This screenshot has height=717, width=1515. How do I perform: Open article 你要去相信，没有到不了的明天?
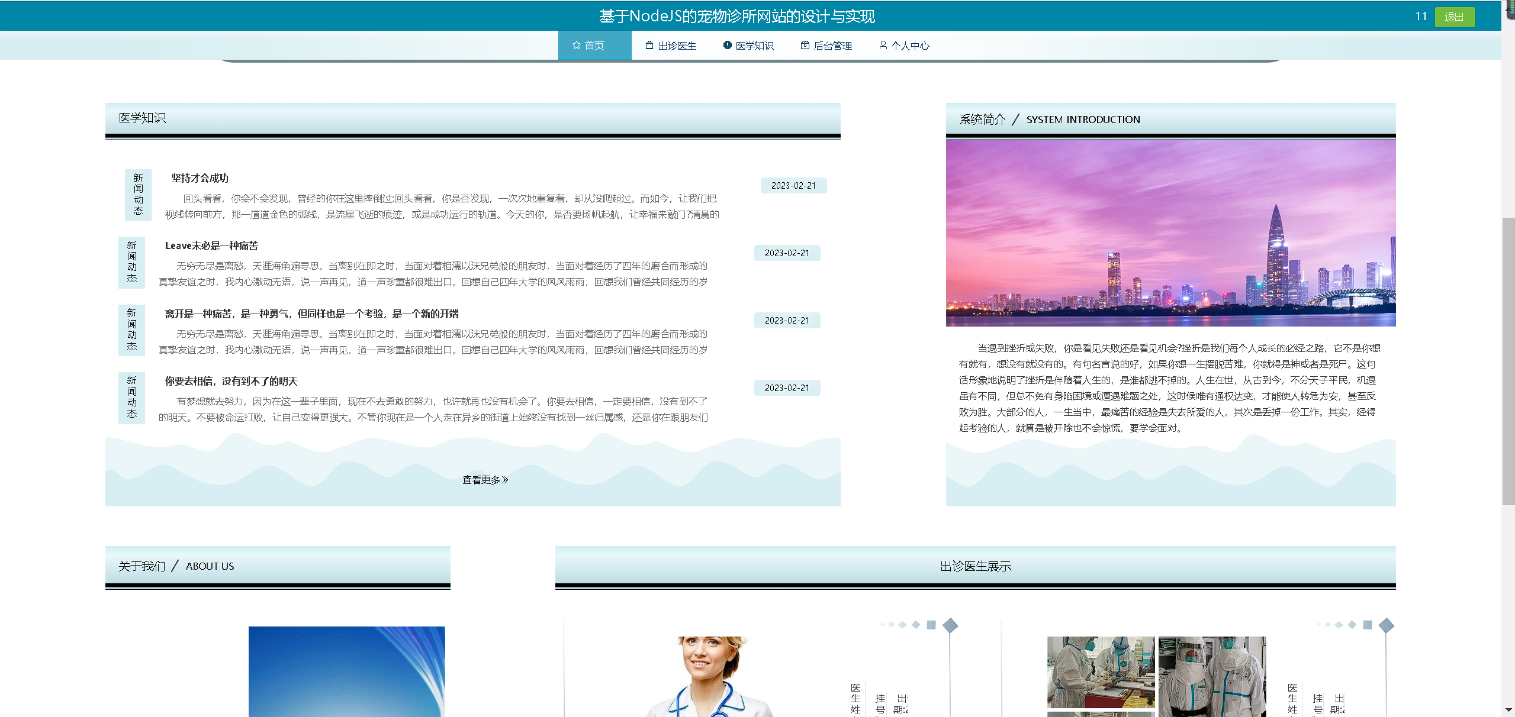(x=231, y=381)
